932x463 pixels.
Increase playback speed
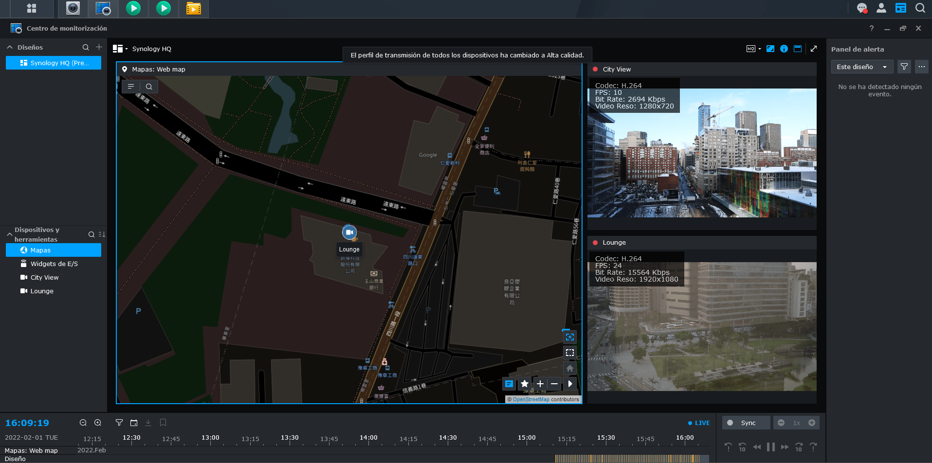click(812, 423)
